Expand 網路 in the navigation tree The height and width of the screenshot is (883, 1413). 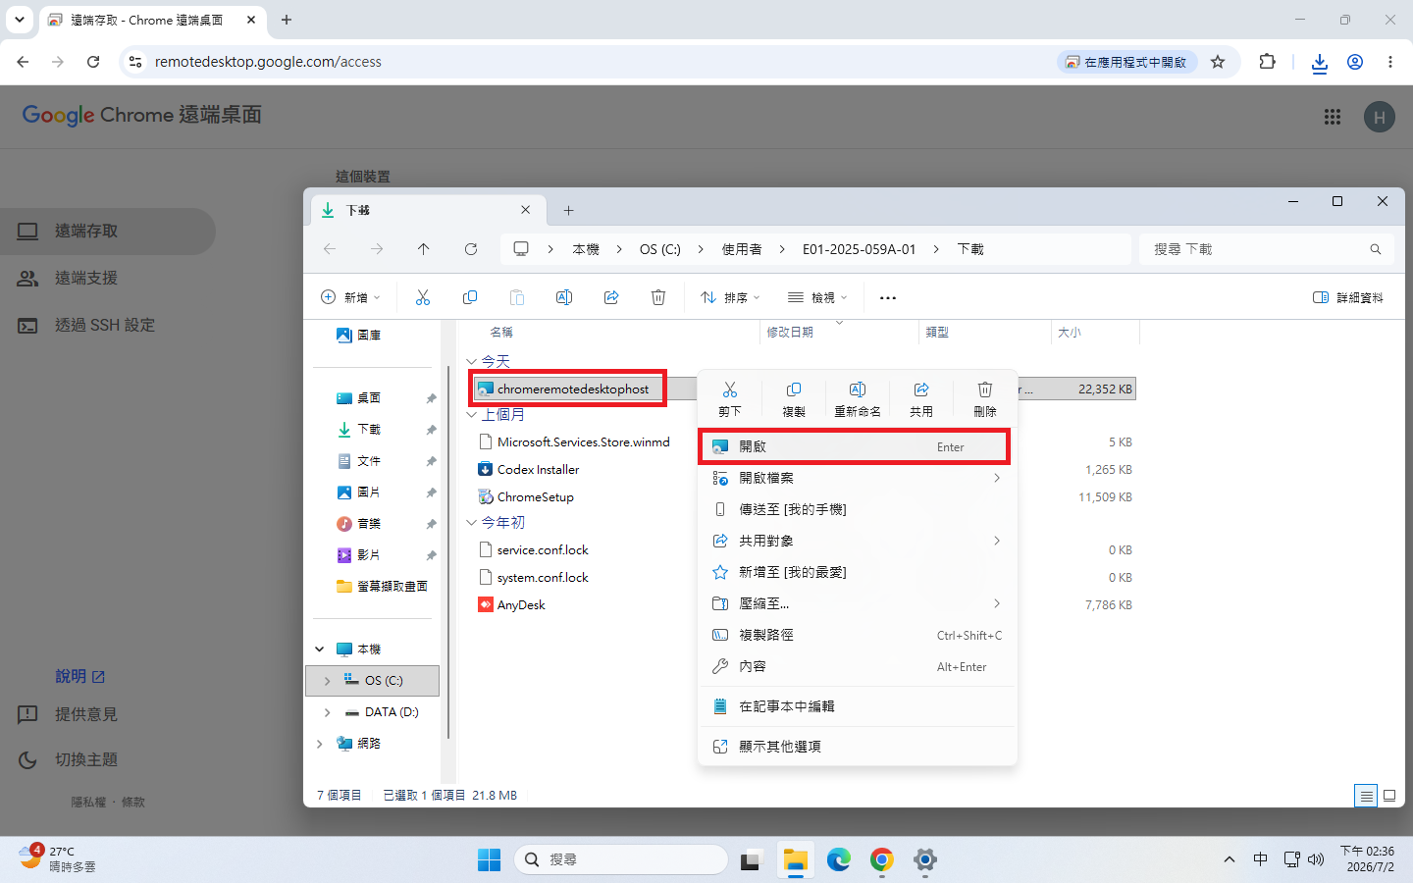(x=320, y=744)
